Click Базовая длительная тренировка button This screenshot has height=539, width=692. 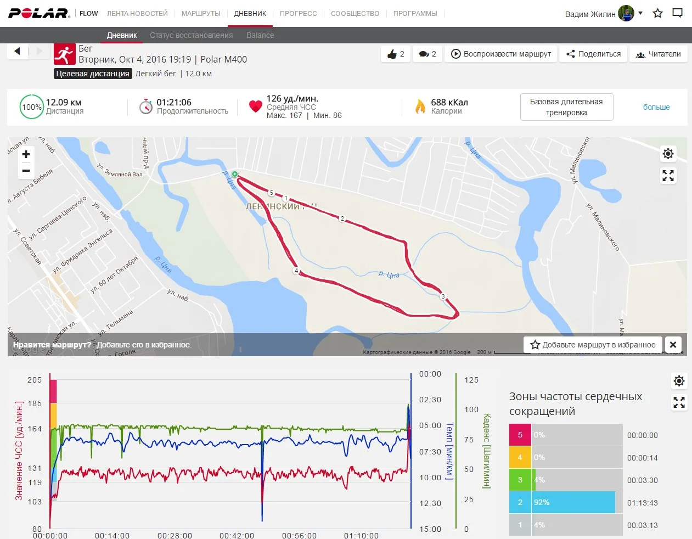pos(566,107)
